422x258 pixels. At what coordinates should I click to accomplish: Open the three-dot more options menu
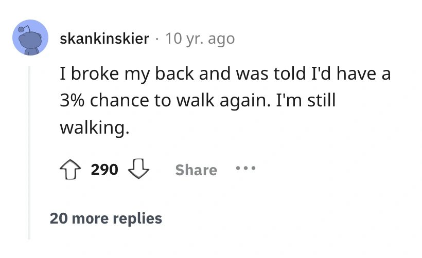pos(245,169)
